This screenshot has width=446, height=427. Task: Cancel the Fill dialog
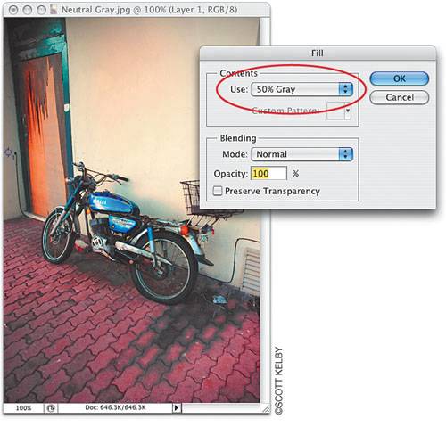coord(400,97)
